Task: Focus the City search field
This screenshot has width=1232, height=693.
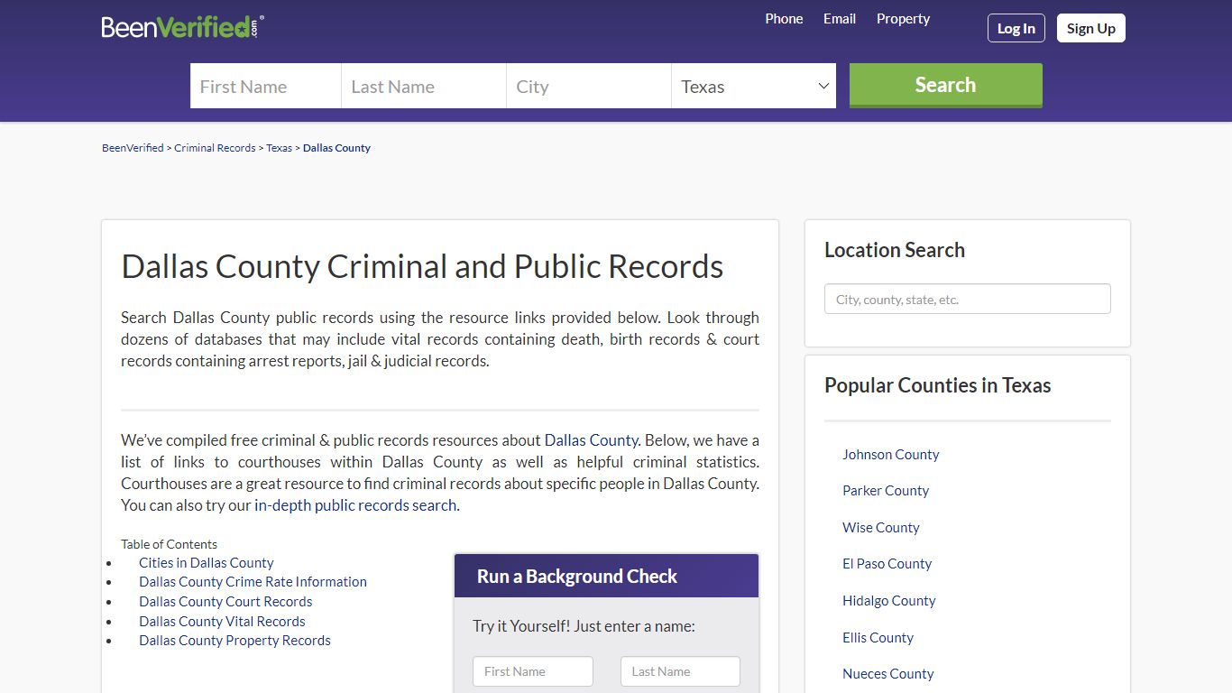Action: pyautogui.click(x=588, y=86)
